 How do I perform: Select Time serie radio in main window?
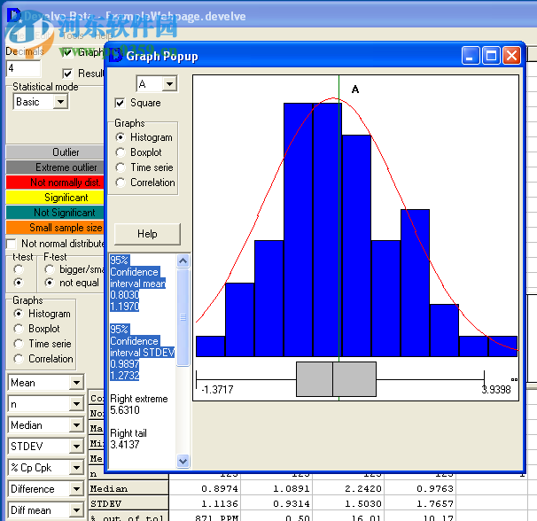[x=18, y=344]
